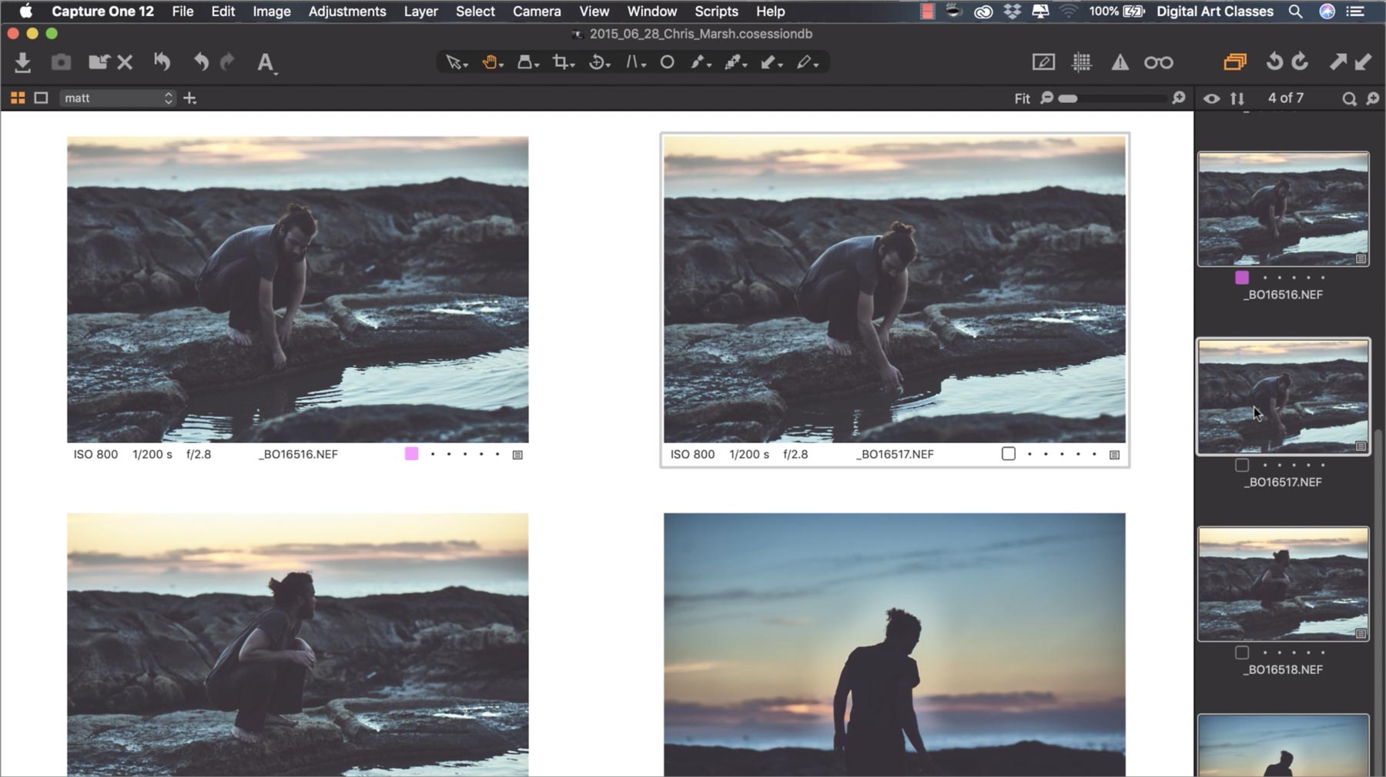
Task: Toggle the grid overlay icon
Action: [x=1082, y=62]
